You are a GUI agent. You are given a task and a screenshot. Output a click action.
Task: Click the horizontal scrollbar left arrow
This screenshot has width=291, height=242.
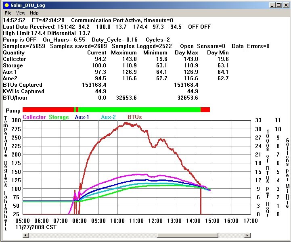pos(26,236)
